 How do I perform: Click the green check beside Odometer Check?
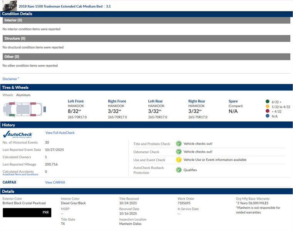point(178,152)
